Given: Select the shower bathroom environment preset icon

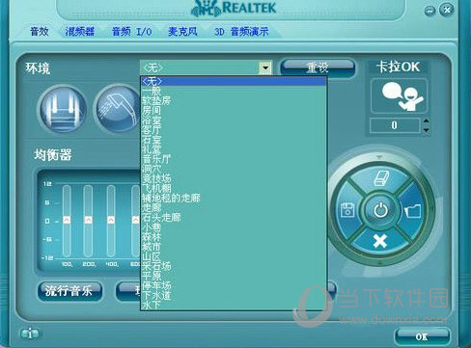Looking at the screenshot, I should click(118, 109).
